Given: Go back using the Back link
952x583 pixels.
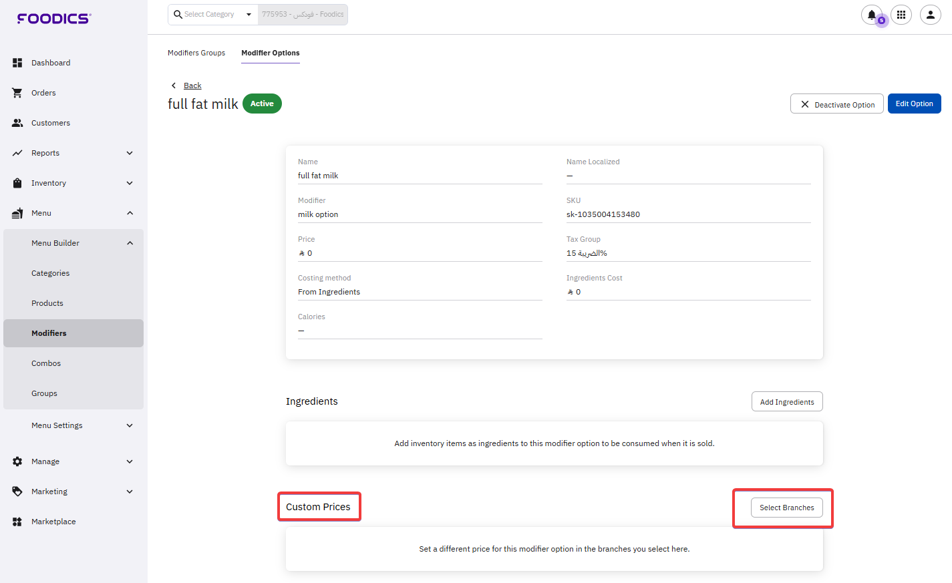Looking at the screenshot, I should (x=192, y=85).
